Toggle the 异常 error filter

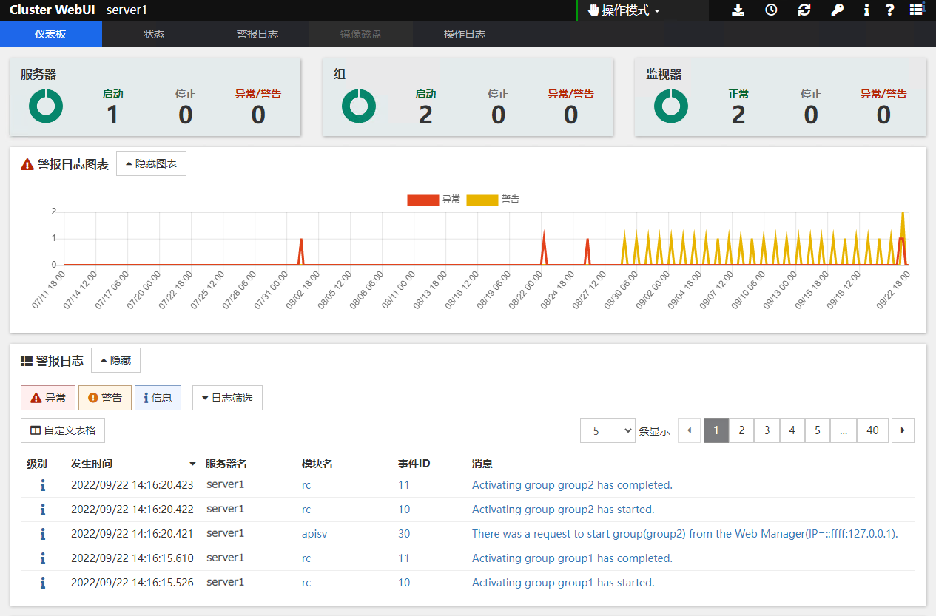tap(48, 398)
